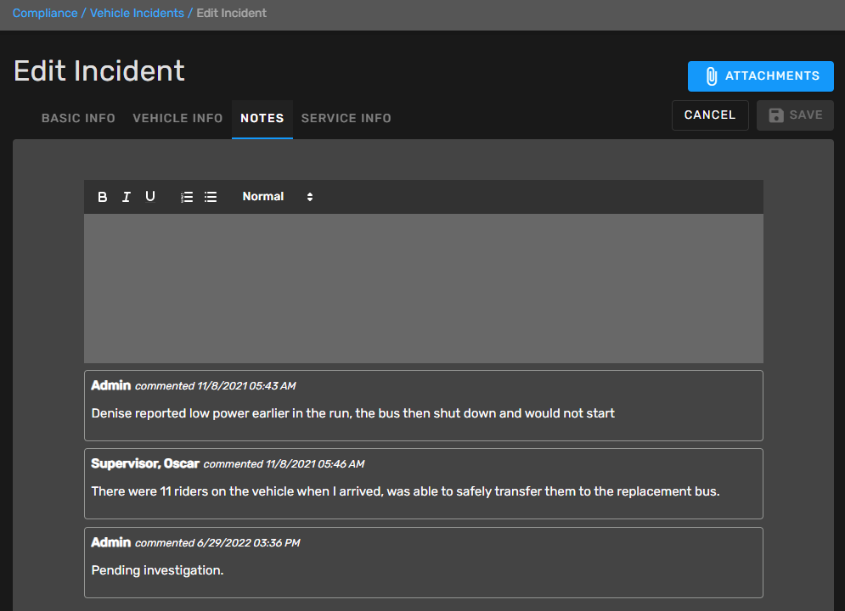The height and width of the screenshot is (611, 845).
Task: Cancel editing the incident
Action: click(709, 115)
